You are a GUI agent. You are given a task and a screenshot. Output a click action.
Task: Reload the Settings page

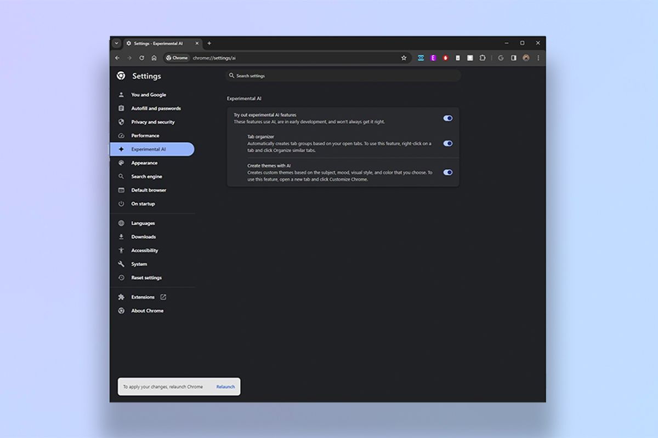point(143,57)
